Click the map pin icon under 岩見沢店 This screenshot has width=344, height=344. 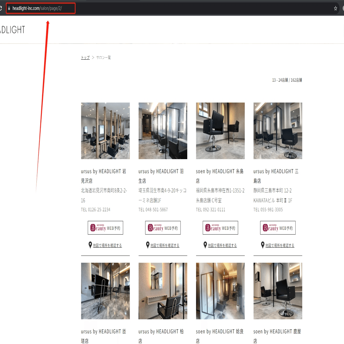90,245
